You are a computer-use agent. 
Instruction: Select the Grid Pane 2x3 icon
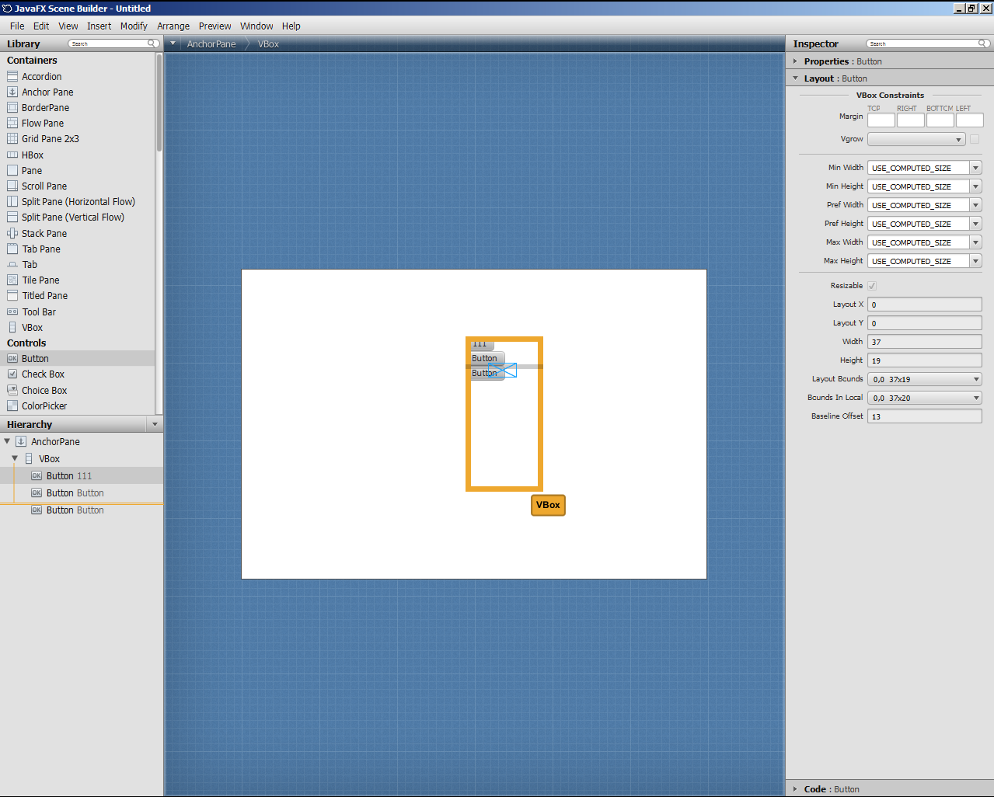(x=12, y=138)
